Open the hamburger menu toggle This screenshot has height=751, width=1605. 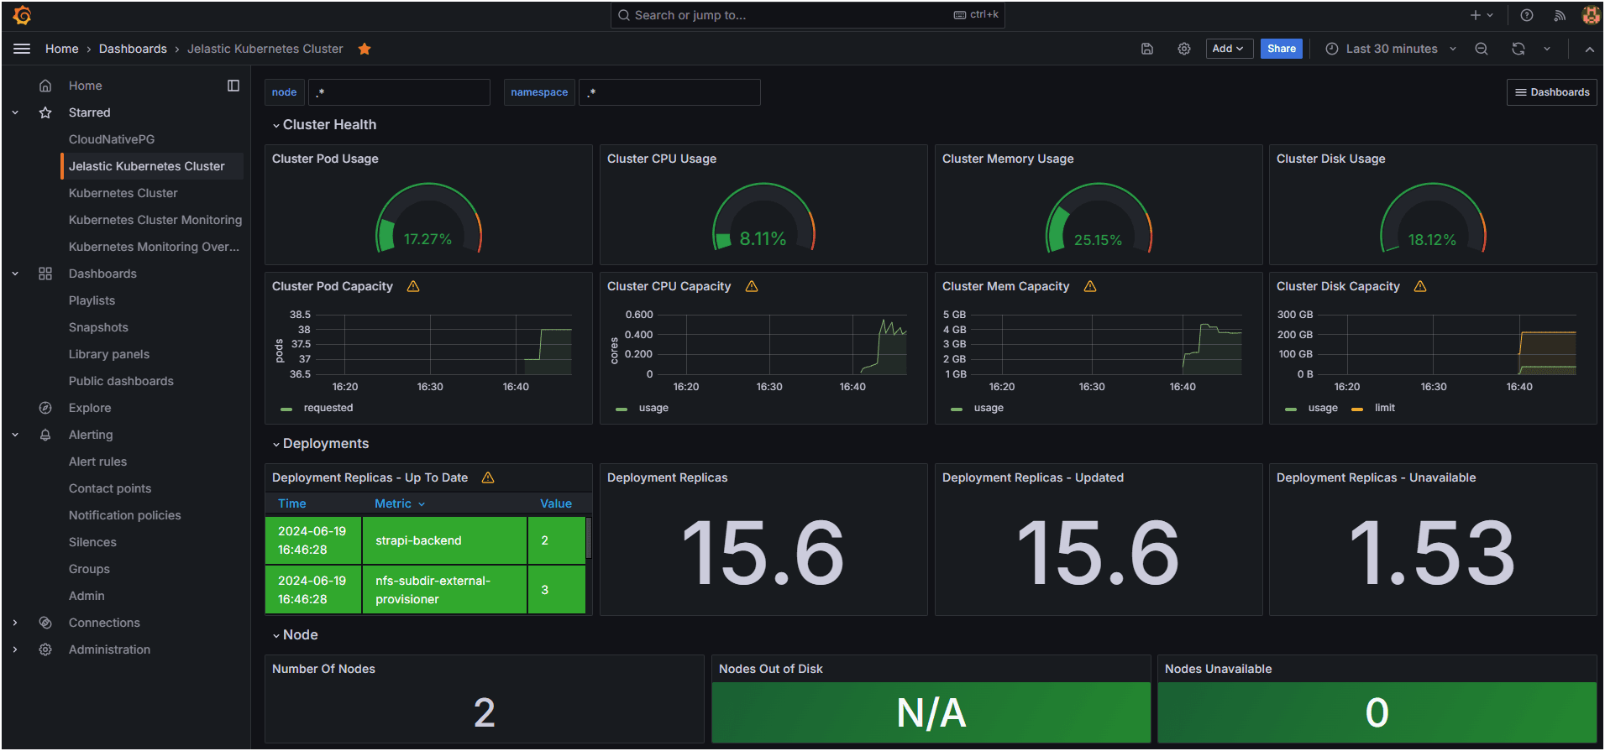point(22,49)
